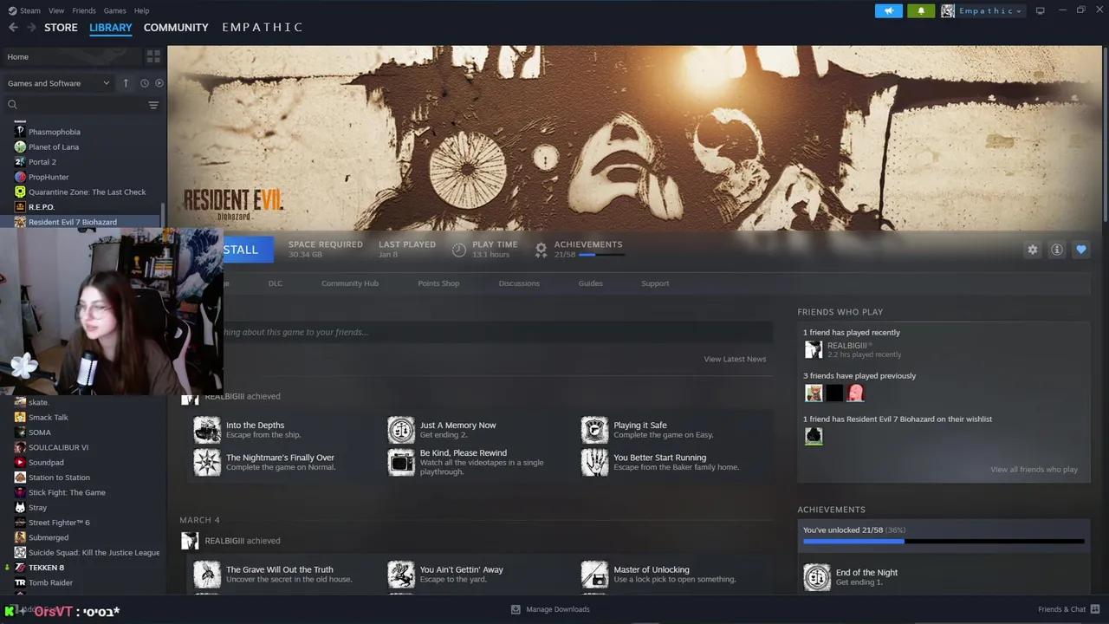Viewport: 1109px width, 624px height.
Task: Toggle sort direction arrow in library sidebar
Action: [126, 83]
